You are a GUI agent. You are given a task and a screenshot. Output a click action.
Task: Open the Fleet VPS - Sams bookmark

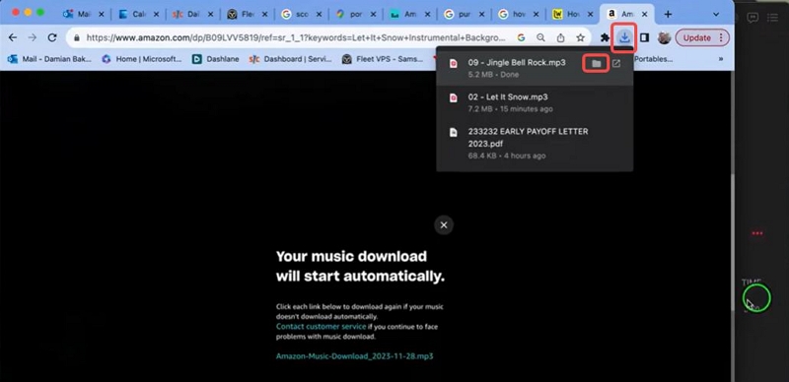point(383,59)
